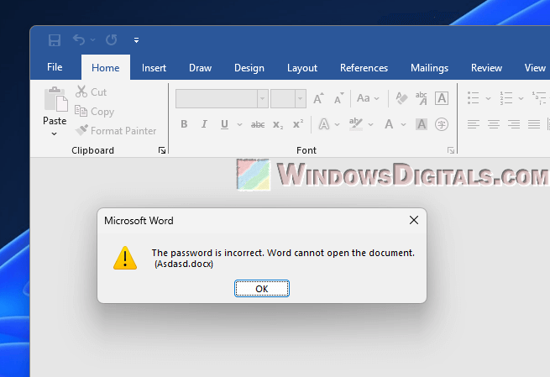
Task: Click the Character Border icon
Action: tap(442, 98)
